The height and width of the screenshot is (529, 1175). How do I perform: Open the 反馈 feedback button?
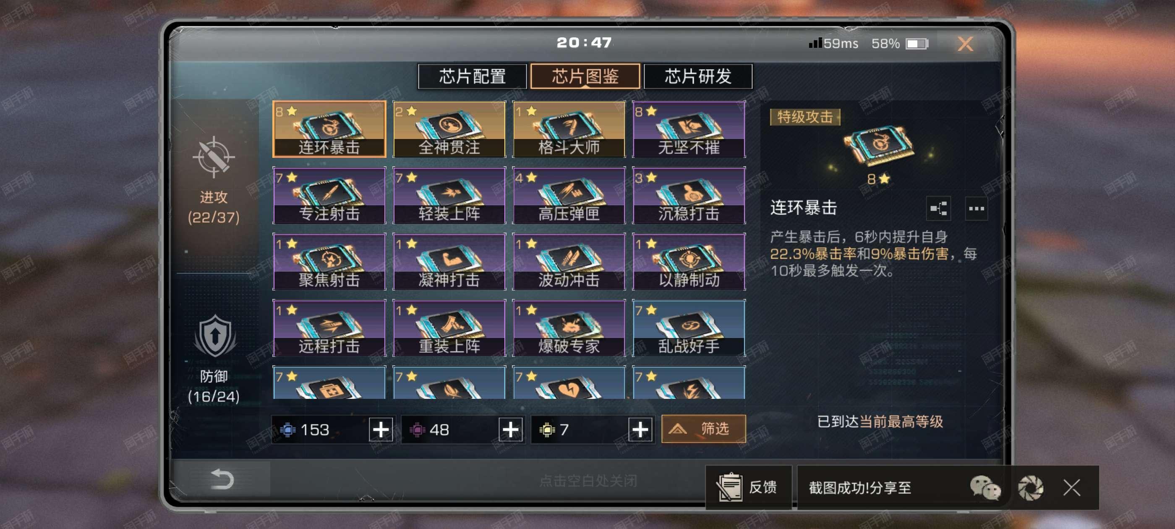click(748, 487)
